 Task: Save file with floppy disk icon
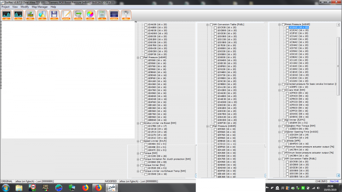click(x=54, y=15)
